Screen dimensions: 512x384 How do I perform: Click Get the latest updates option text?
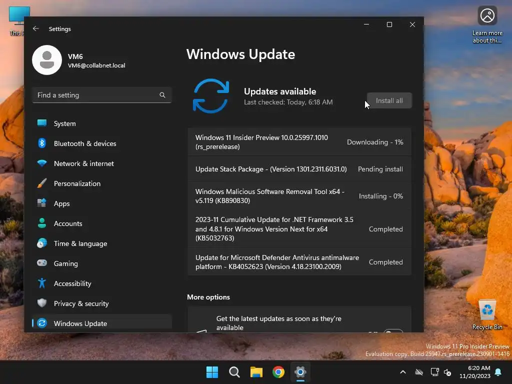[279, 323]
